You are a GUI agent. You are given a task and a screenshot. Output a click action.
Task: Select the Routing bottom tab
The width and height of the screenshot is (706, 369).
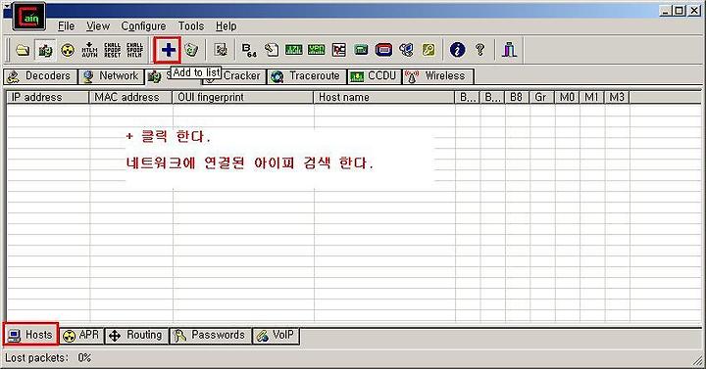pyautogui.click(x=136, y=336)
